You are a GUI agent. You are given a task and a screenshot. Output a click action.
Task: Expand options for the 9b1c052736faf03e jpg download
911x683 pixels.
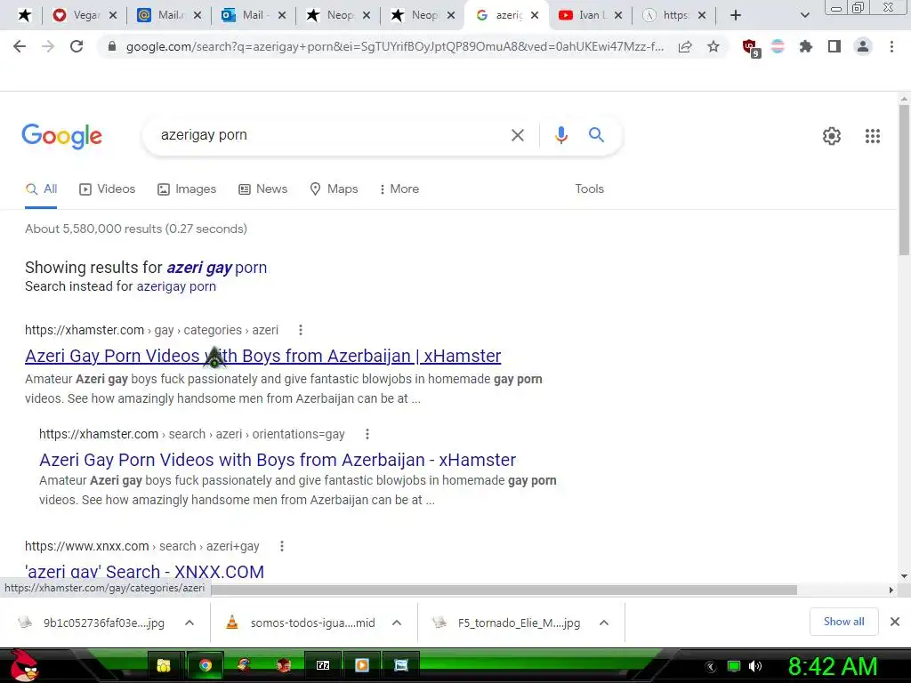(x=189, y=623)
